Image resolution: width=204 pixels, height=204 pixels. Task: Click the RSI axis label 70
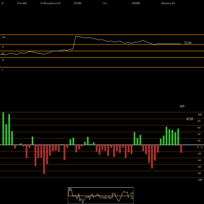[x=3, y=47]
